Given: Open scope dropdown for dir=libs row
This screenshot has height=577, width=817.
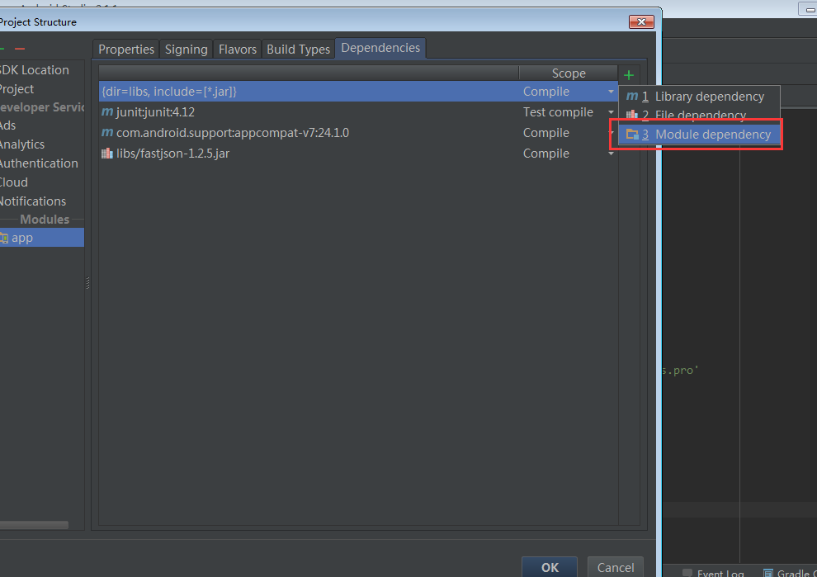Looking at the screenshot, I should [x=611, y=92].
